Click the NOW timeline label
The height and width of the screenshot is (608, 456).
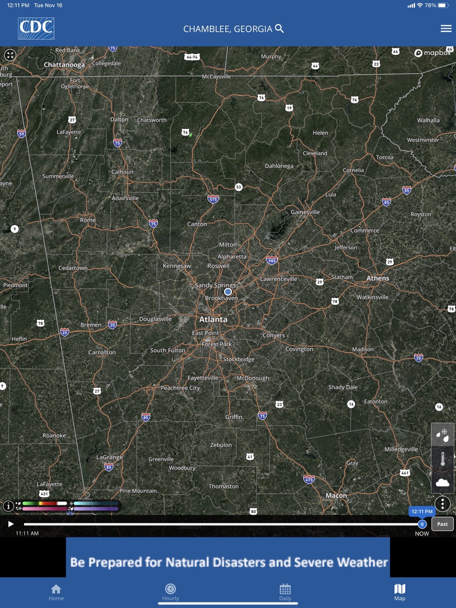tap(422, 534)
